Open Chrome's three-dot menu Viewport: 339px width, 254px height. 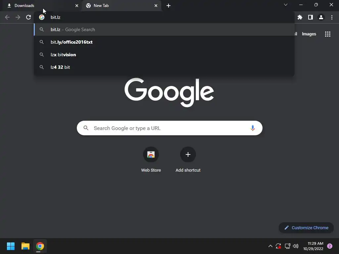point(332,17)
